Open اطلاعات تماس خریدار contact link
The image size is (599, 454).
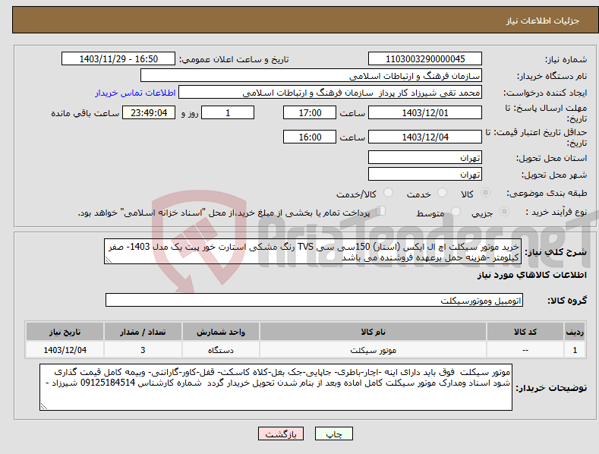(135, 93)
